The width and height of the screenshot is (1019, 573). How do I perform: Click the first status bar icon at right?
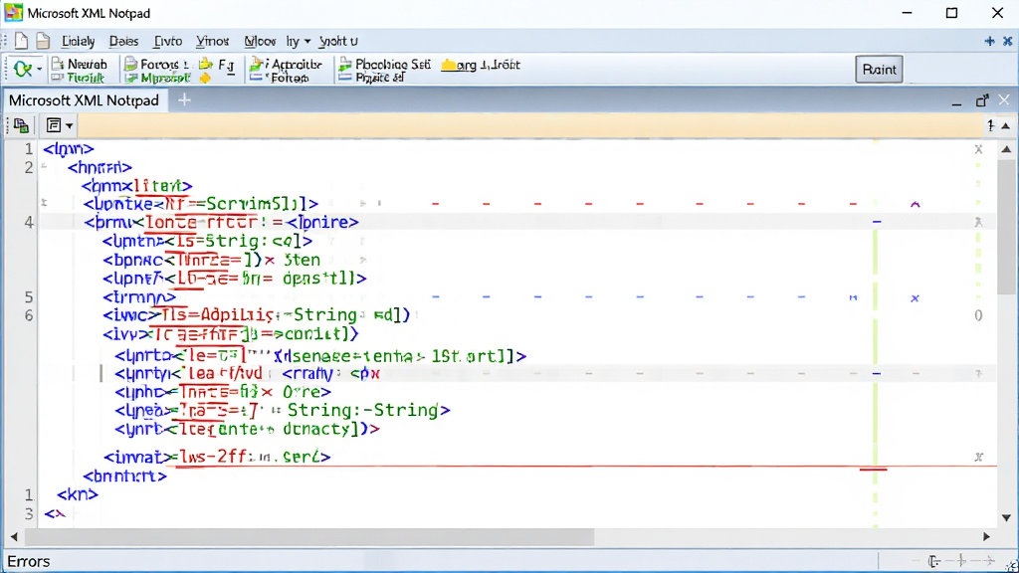coord(933,561)
